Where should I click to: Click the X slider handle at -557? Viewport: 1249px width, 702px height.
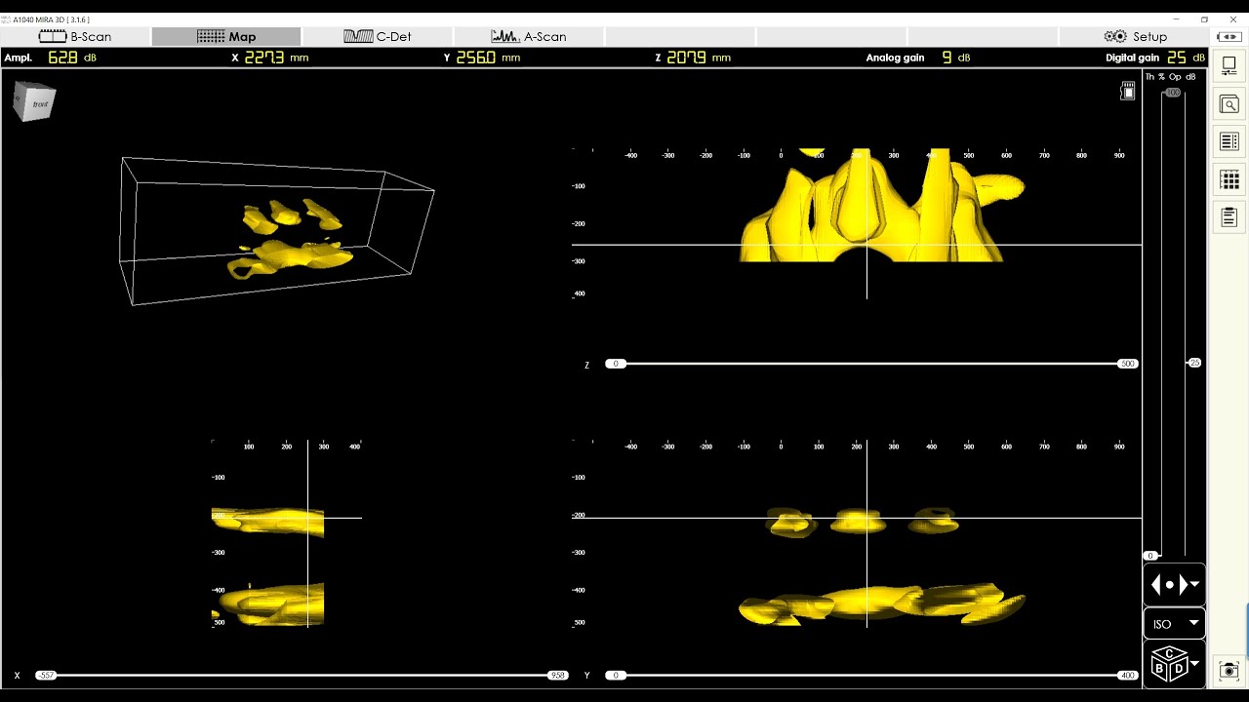click(46, 675)
